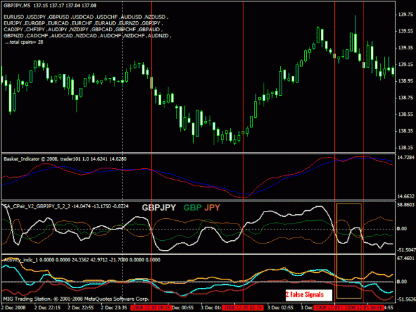Click the '2 Dec 22:15' time axis label
The width and height of the screenshot is (416, 312).
47,308
